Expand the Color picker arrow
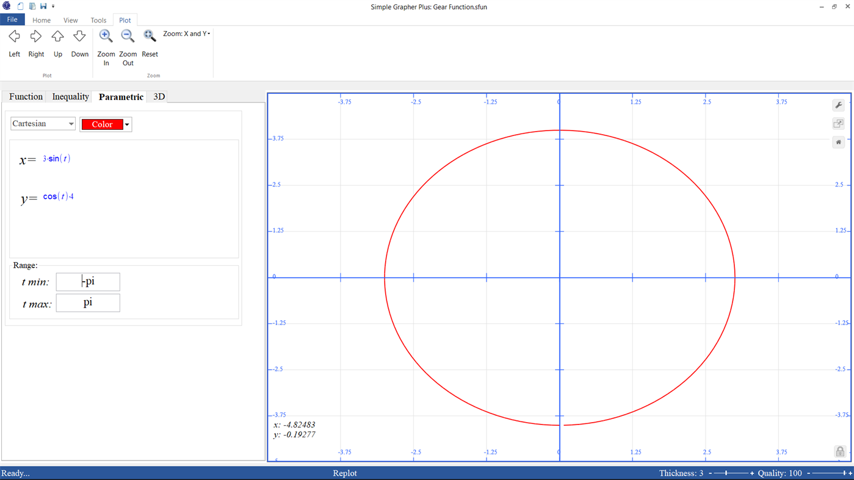Viewport: 854px width, 480px height. click(x=127, y=124)
